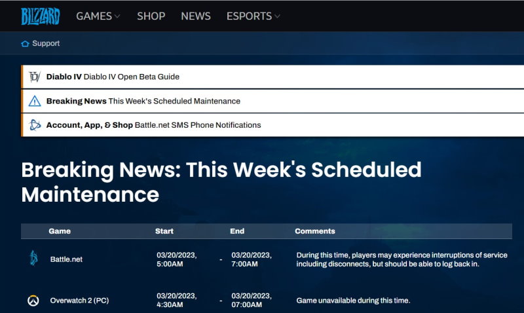Image resolution: width=524 pixels, height=313 pixels.
Task: Open Battle.net SMS Phone Notifications article
Action: 197,125
